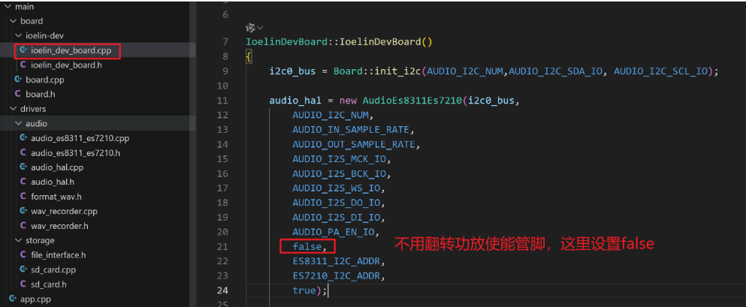Click the false value on line 21
The image size is (746, 307).
[307, 247]
